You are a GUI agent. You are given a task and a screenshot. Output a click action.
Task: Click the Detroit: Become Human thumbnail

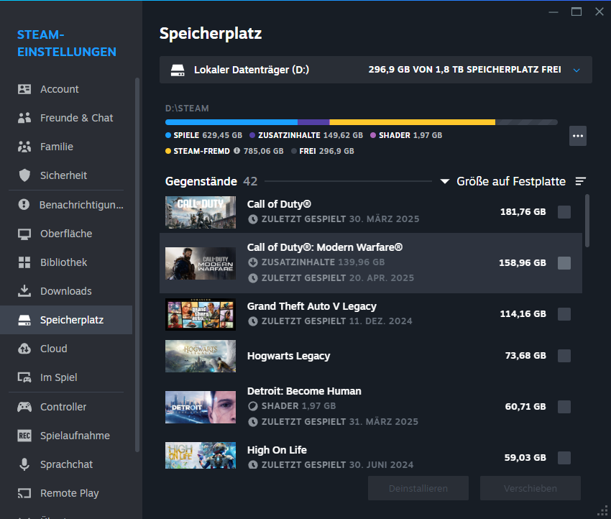[201, 407]
